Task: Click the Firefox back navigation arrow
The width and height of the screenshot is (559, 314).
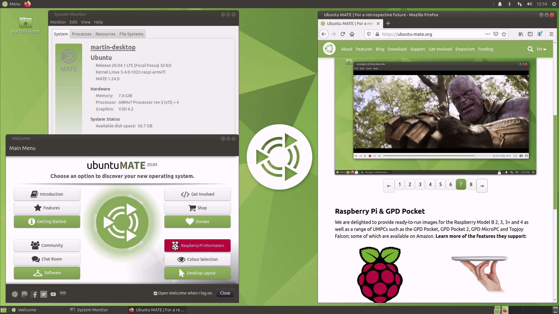Action: [x=324, y=34]
